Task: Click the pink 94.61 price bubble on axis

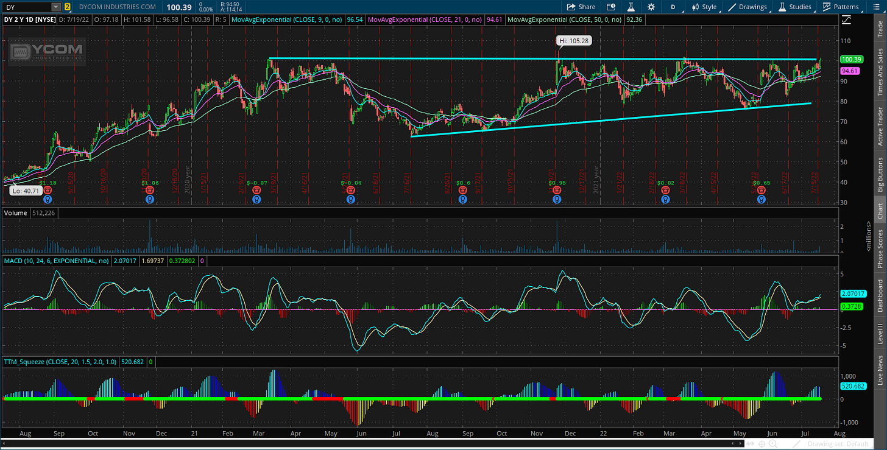Action: pos(849,71)
